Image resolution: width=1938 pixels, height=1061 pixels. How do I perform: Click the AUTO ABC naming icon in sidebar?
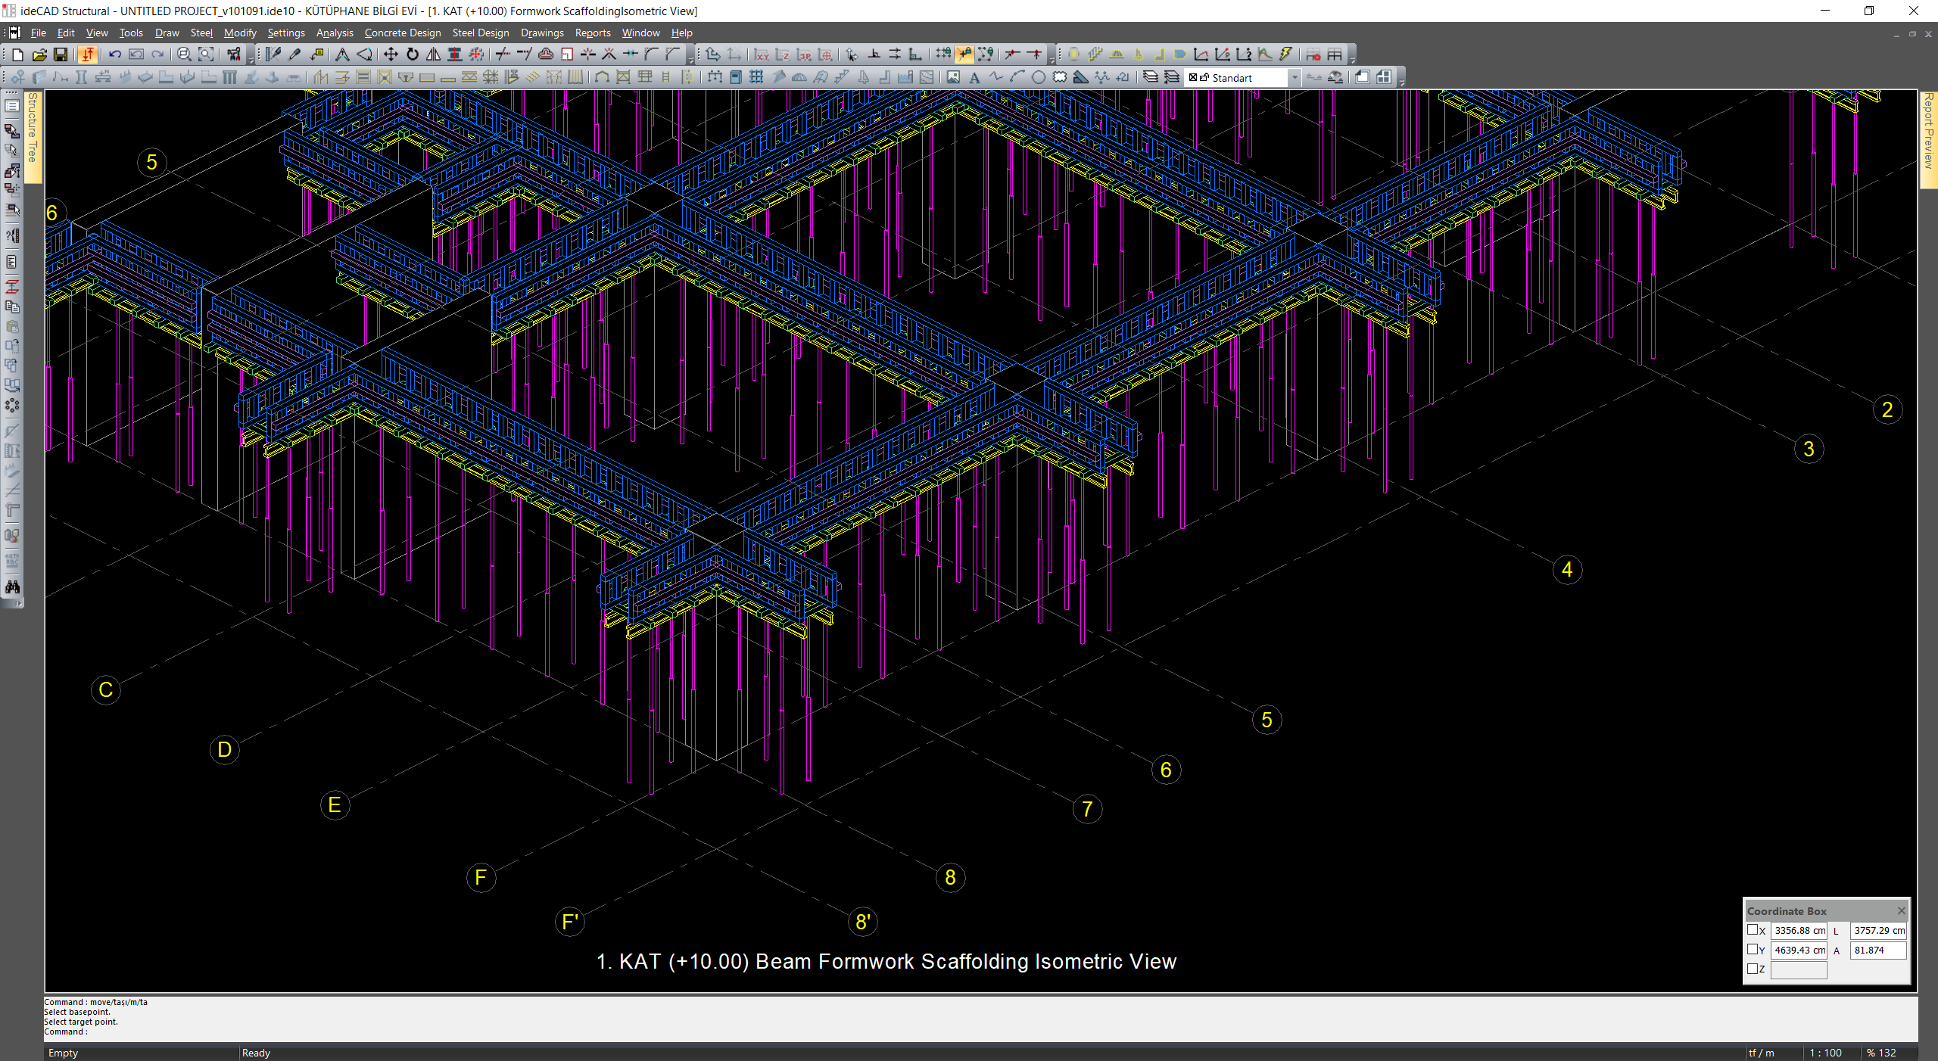click(x=12, y=561)
